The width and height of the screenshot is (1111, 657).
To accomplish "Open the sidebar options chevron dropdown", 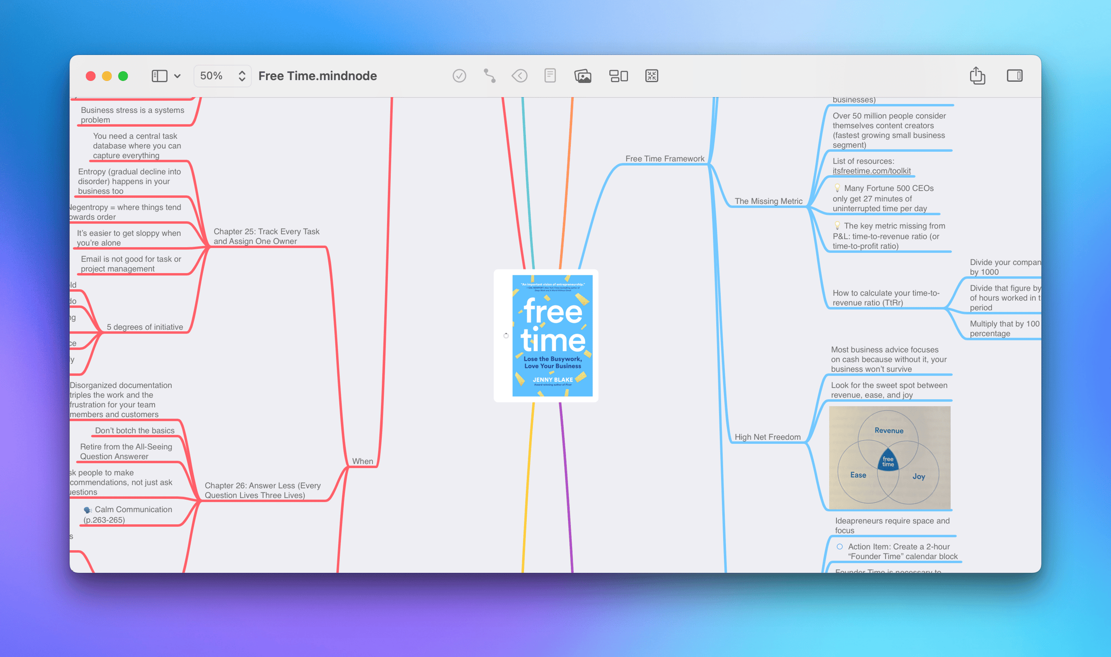I will tap(177, 76).
